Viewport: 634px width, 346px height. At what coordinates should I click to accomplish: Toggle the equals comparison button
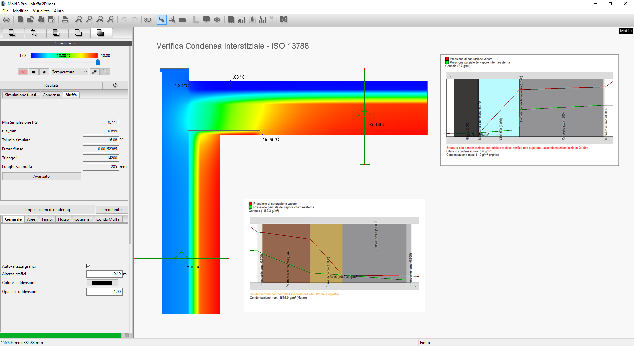33,72
